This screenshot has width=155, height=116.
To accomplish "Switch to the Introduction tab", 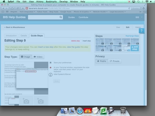I will coord(11,36).
